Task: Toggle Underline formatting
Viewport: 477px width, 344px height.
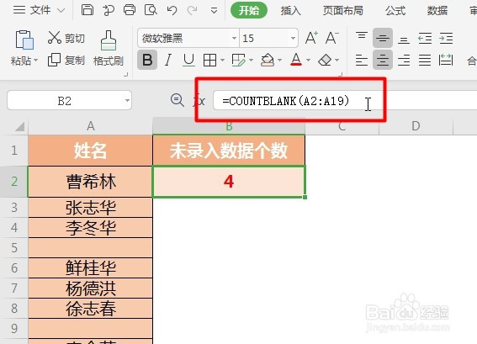Action: pos(188,60)
